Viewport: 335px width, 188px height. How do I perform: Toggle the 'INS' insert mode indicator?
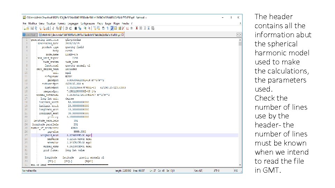coord(236,171)
